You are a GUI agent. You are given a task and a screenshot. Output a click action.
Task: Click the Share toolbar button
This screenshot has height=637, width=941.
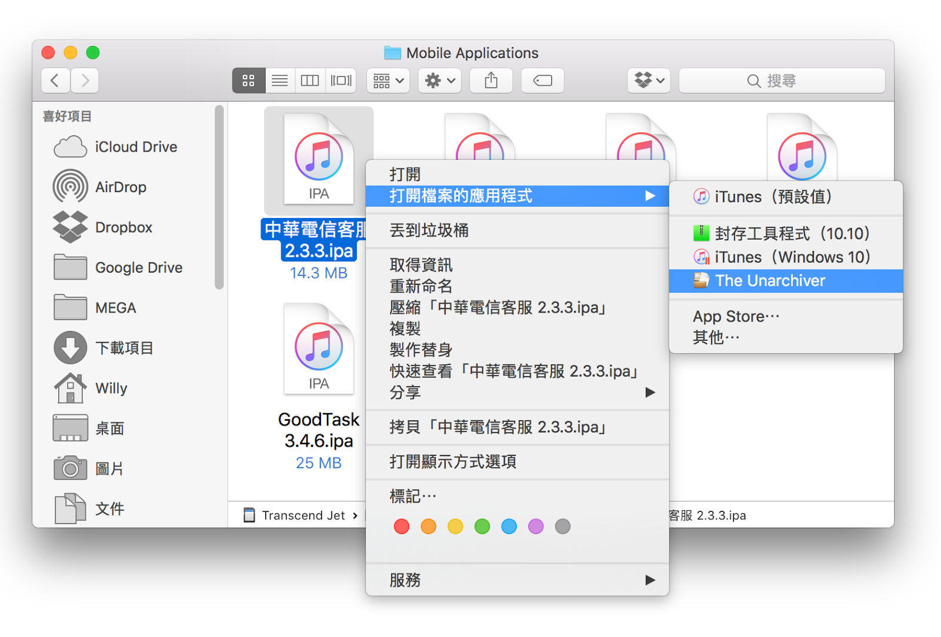[491, 81]
